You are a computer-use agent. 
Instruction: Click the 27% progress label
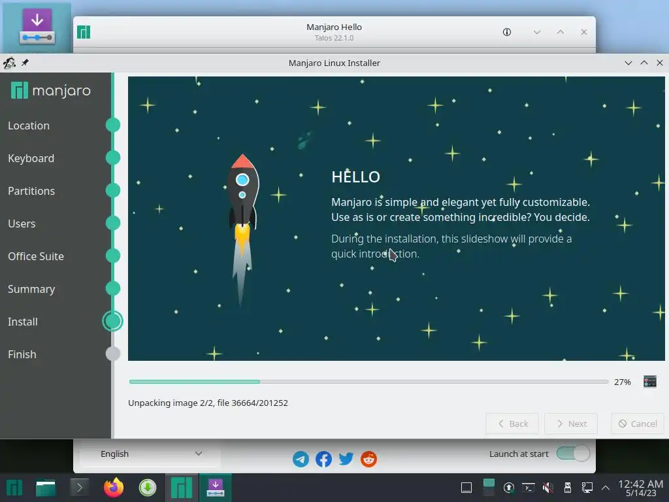pyautogui.click(x=622, y=382)
